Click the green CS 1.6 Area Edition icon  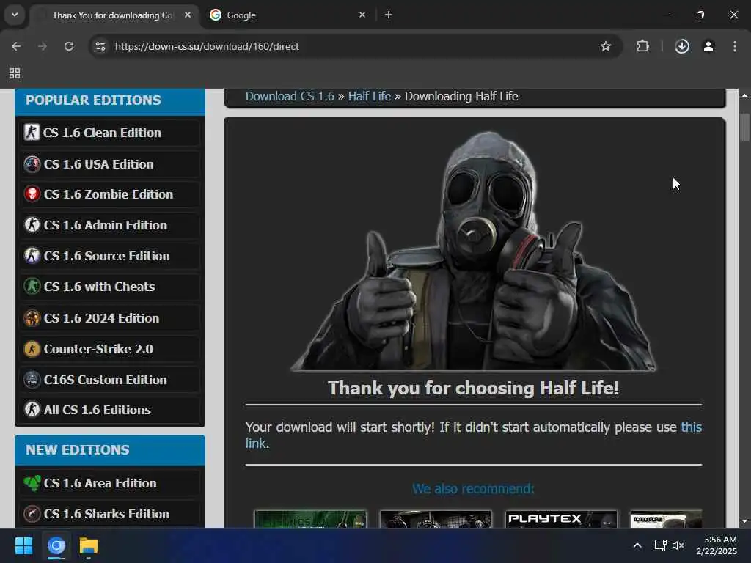tap(32, 483)
